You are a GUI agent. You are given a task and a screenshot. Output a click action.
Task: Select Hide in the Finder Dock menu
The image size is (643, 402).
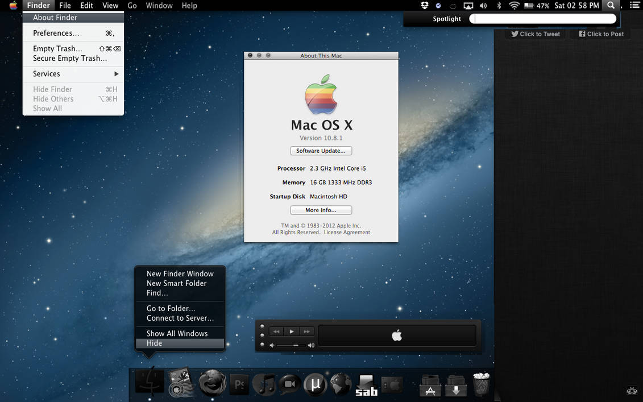pos(180,343)
